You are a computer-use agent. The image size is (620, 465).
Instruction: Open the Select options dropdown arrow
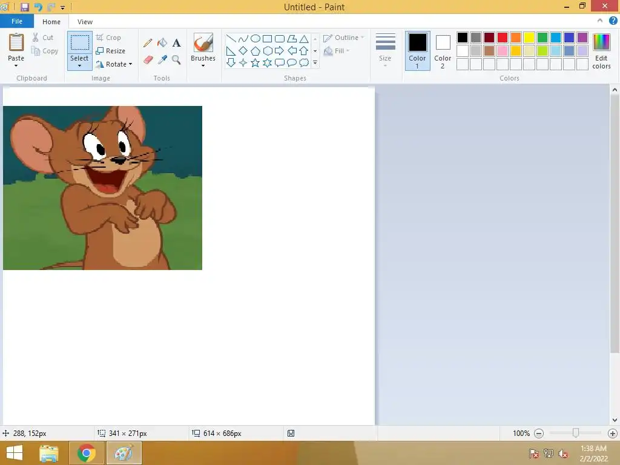pos(79,65)
